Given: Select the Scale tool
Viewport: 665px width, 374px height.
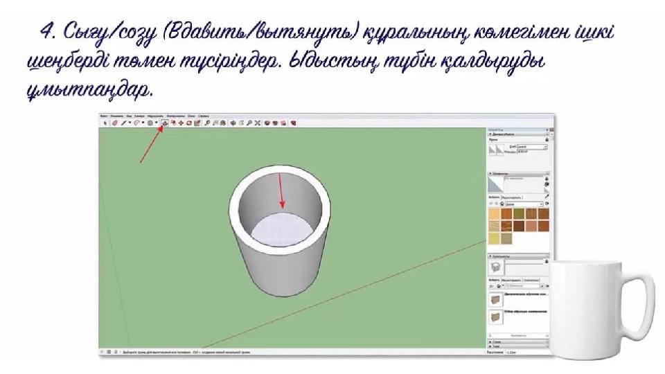Looking at the screenshot, I should tap(197, 123).
